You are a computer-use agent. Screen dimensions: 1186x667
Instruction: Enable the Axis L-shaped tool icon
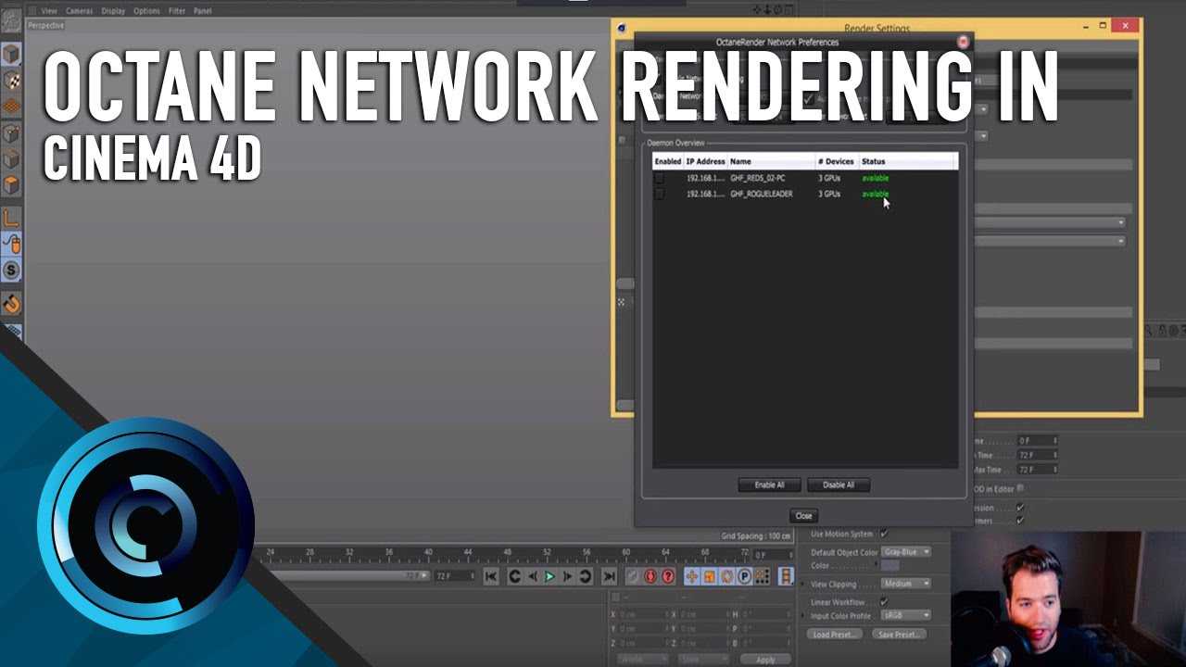tap(11, 219)
